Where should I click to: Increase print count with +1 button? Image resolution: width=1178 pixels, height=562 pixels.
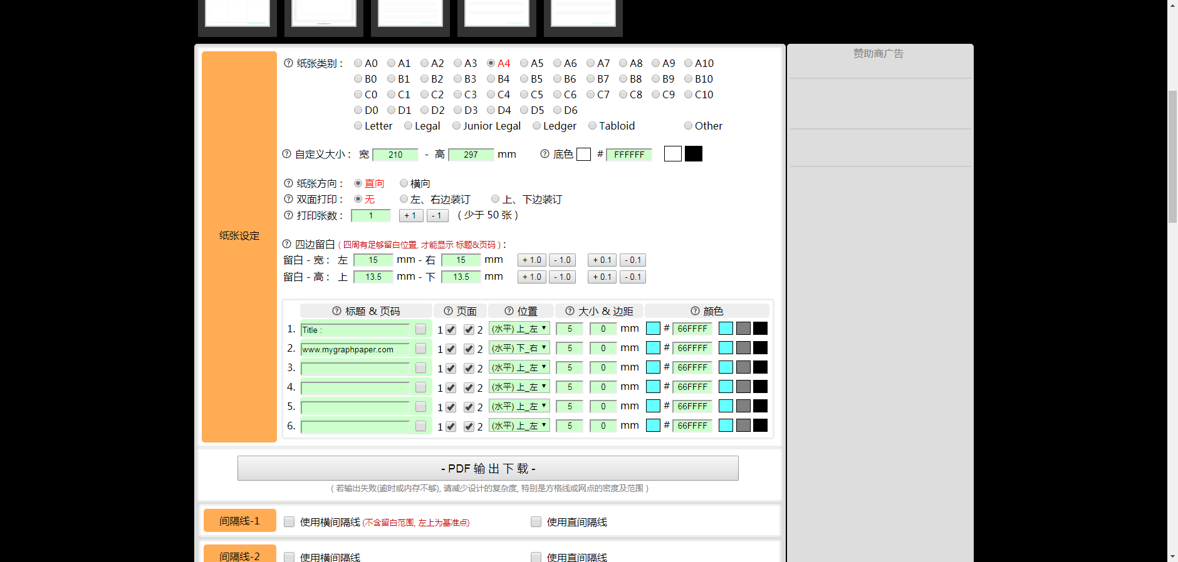click(x=411, y=215)
